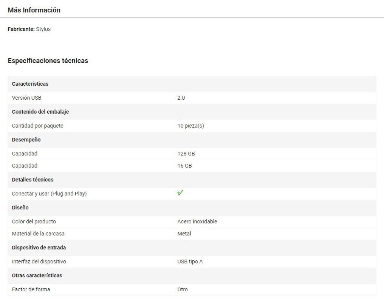The image size is (384, 300).
Task: Select the USB tipo A interface value
Action: click(x=190, y=262)
